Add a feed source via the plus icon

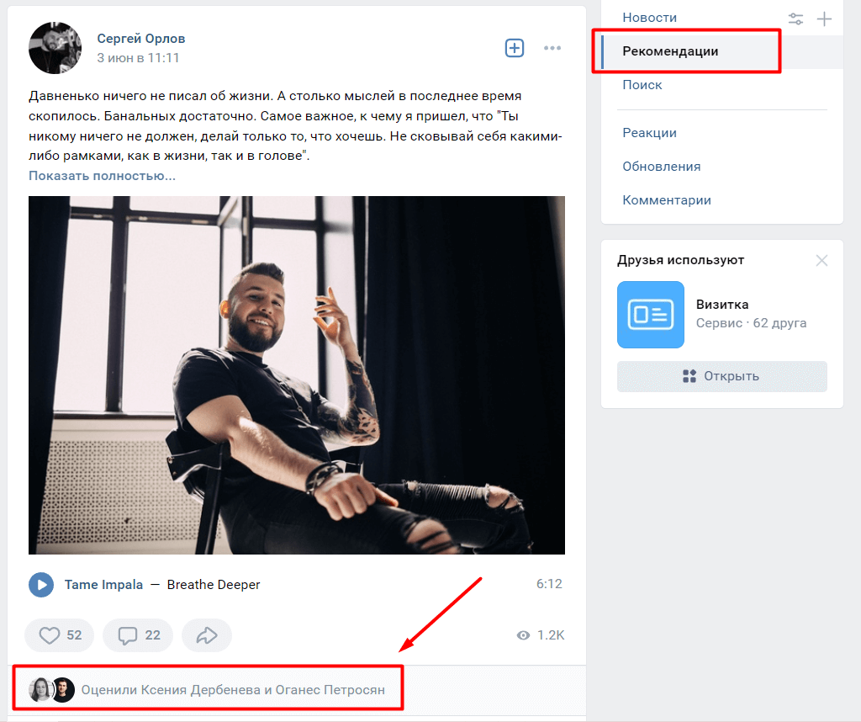(x=825, y=18)
